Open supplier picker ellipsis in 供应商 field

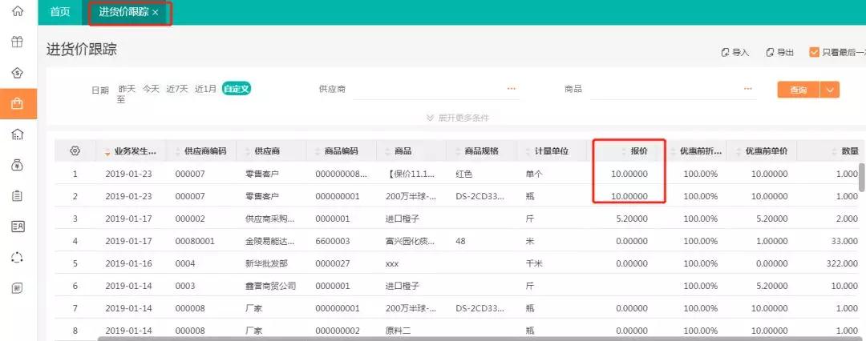coord(512,89)
